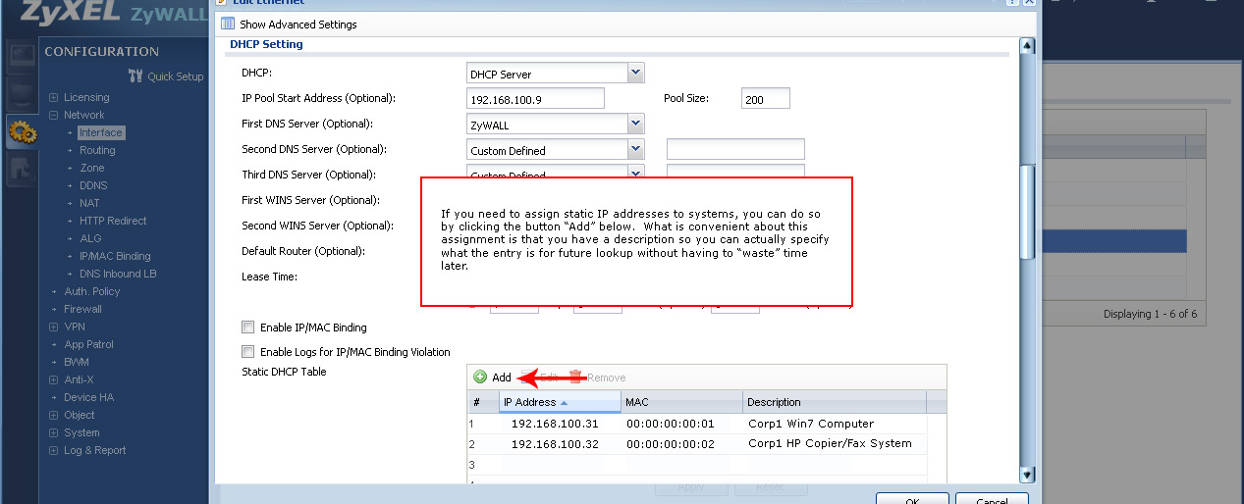Collapse the Network tree node
Screen dimensions: 1244x504
pyautogui.click(x=54, y=115)
